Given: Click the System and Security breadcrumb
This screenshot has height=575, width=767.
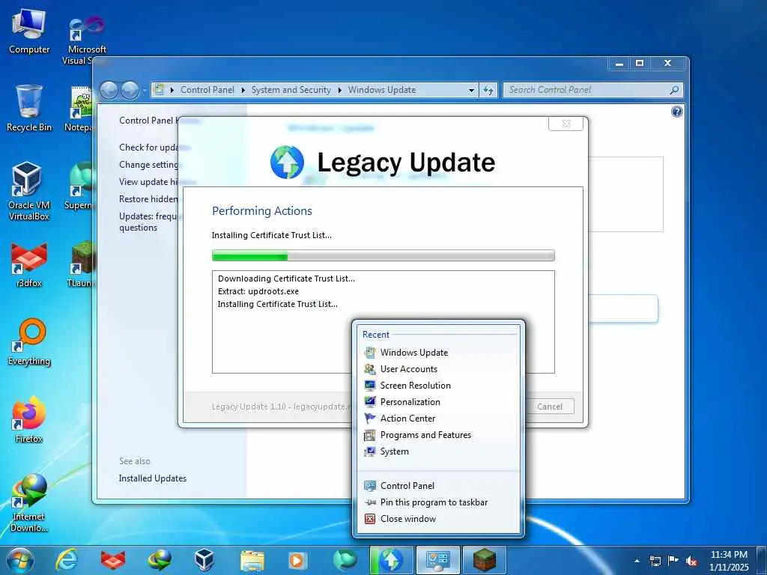Looking at the screenshot, I should click(x=291, y=90).
